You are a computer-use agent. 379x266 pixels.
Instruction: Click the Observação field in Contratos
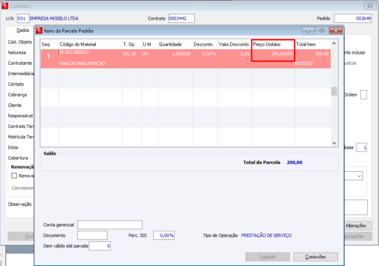(356, 207)
